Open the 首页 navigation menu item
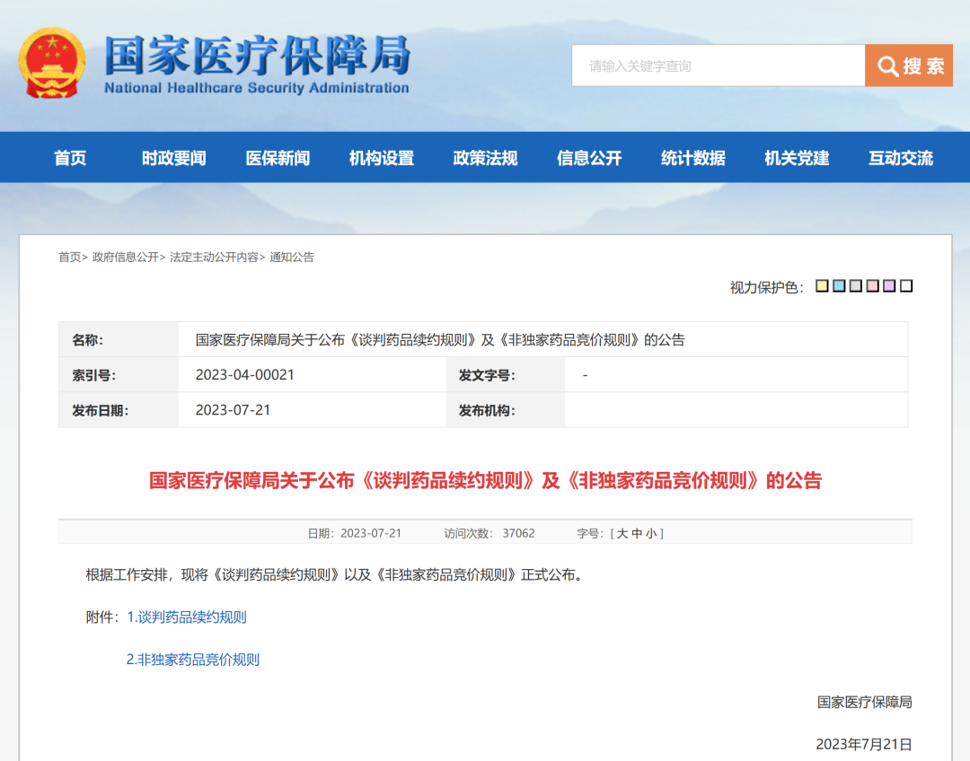 pos(70,158)
